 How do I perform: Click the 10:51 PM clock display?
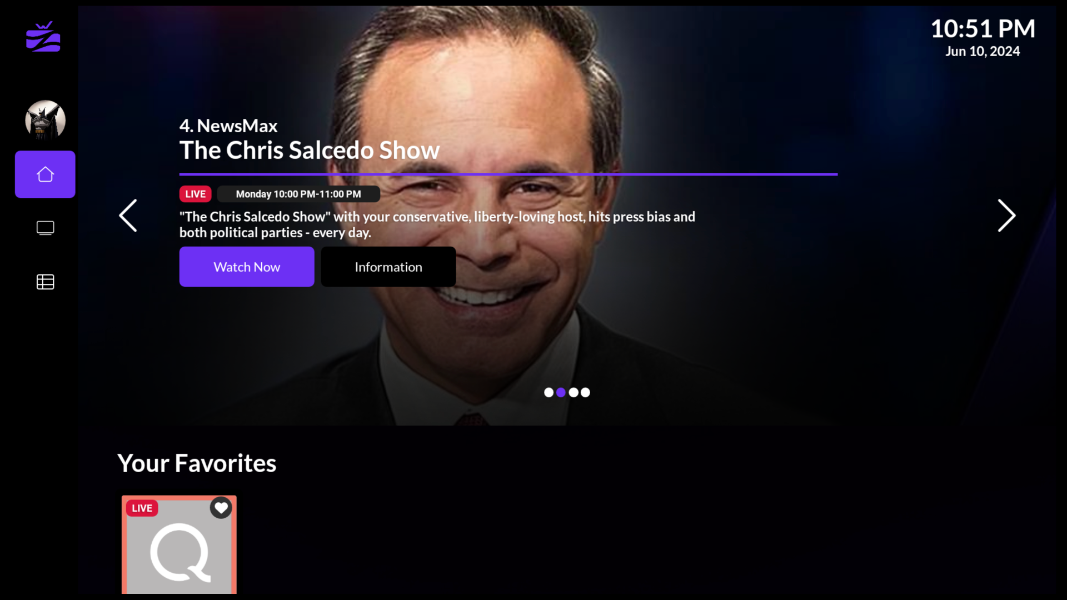click(x=983, y=29)
